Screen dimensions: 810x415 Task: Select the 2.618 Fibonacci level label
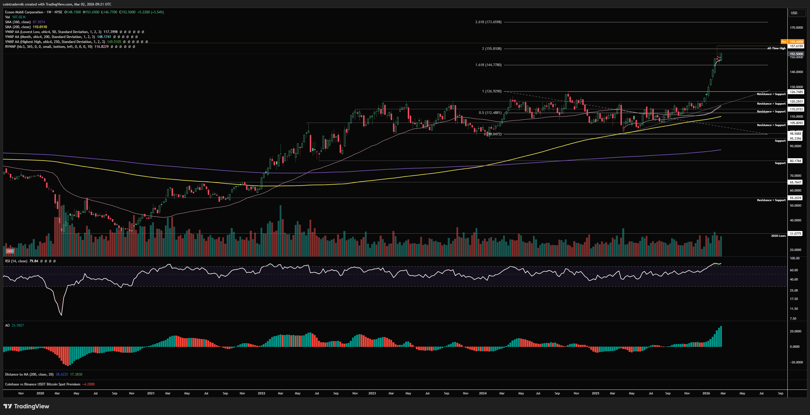pyautogui.click(x=488, y=22)
